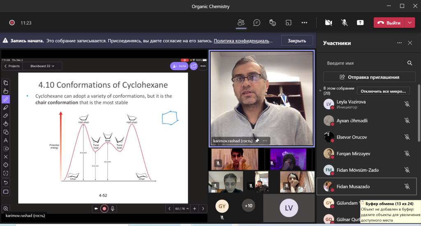Image resolution: width=421 pixels, height=226 pixels.
Task: Expand the dropdown arrow beside Выйти
Action: (410, 23)
